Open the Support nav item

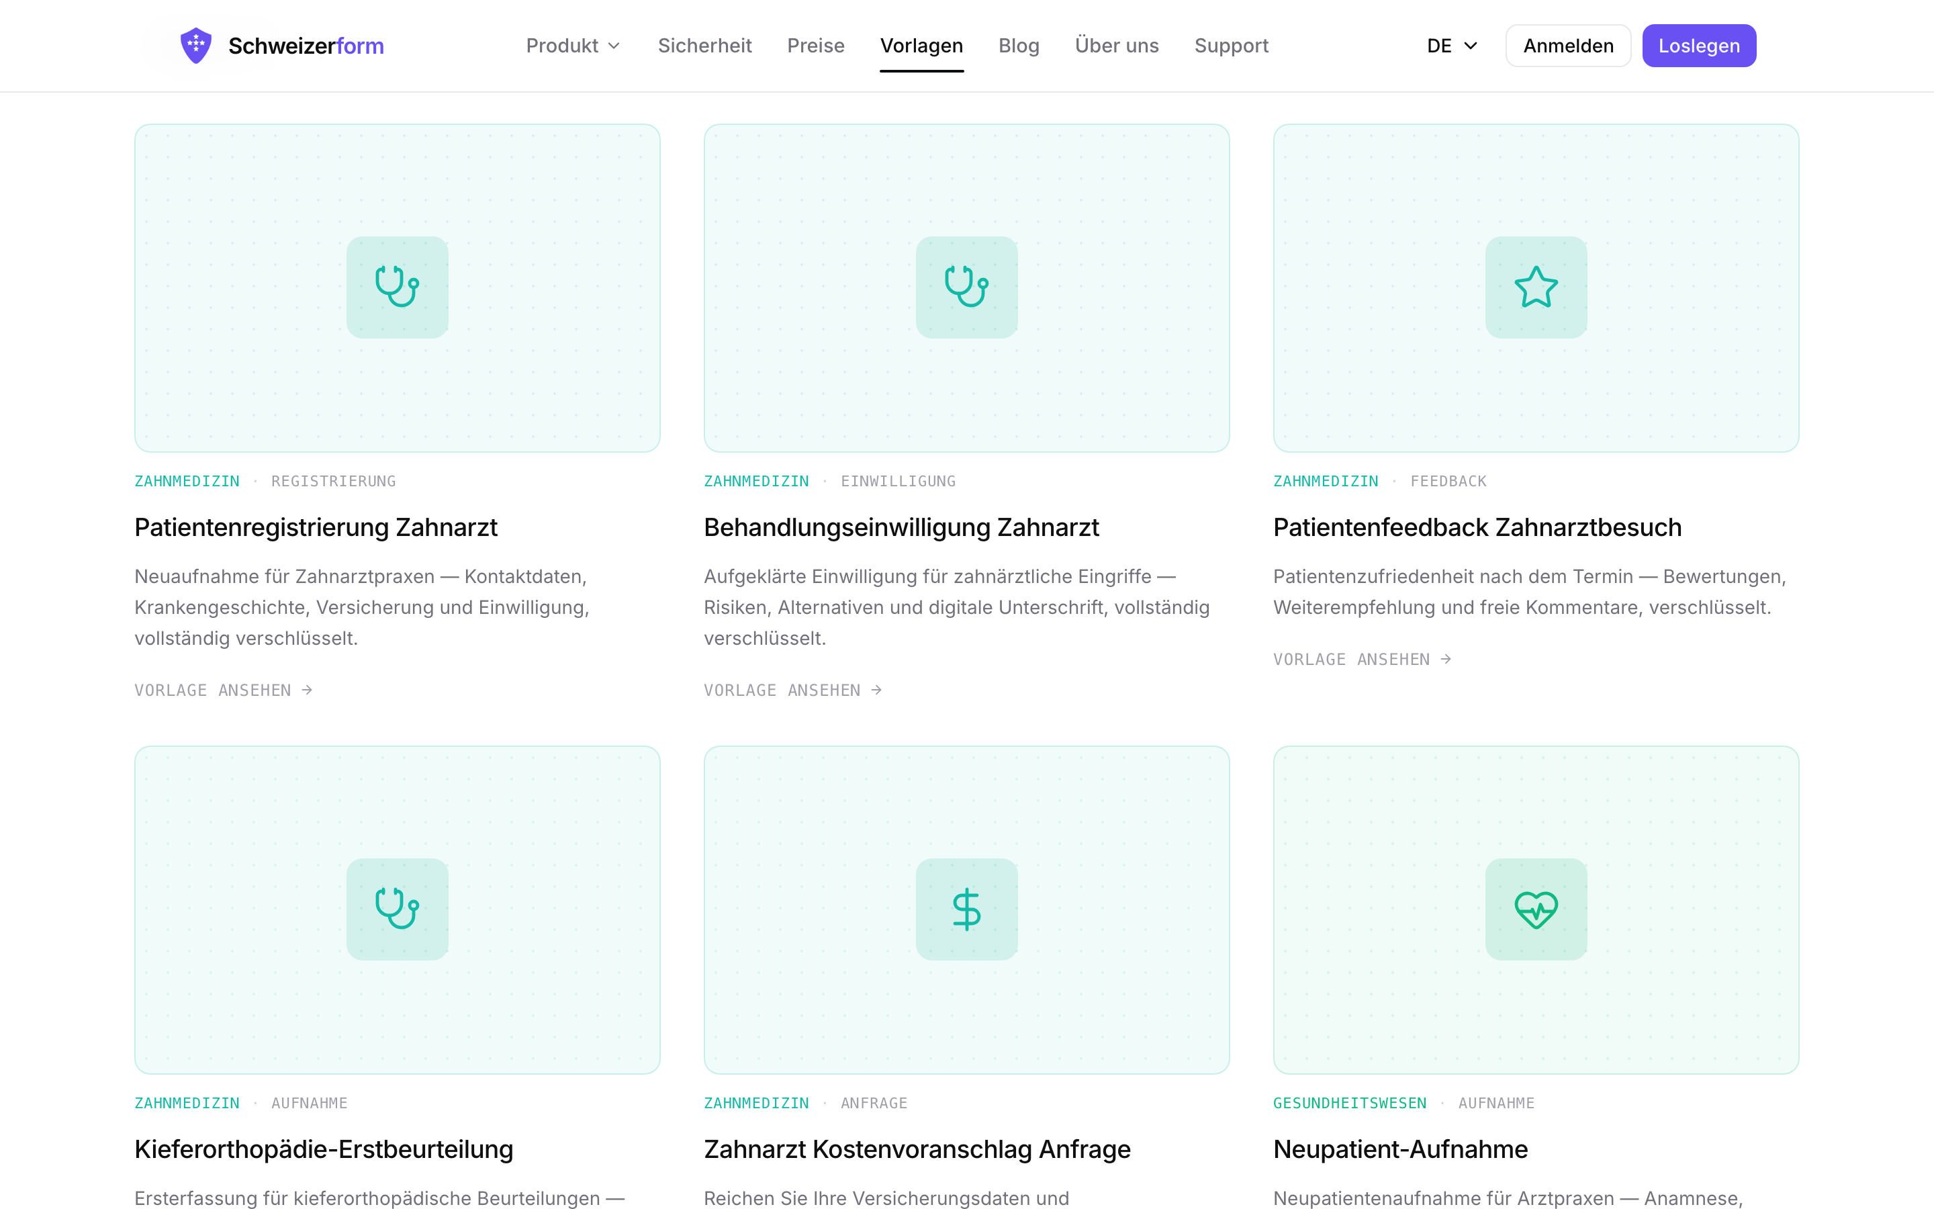coord(1232,46)
